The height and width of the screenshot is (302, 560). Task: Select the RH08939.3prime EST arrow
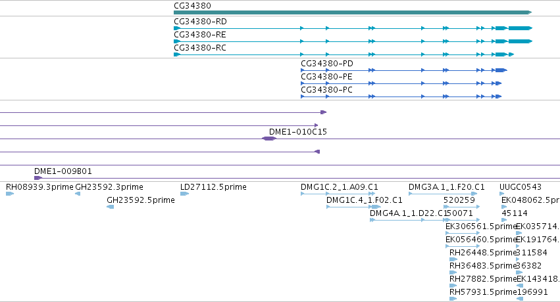10,194
